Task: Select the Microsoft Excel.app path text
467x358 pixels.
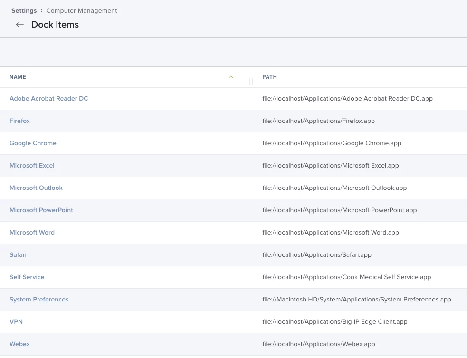Action: click(x=331, y=165)
